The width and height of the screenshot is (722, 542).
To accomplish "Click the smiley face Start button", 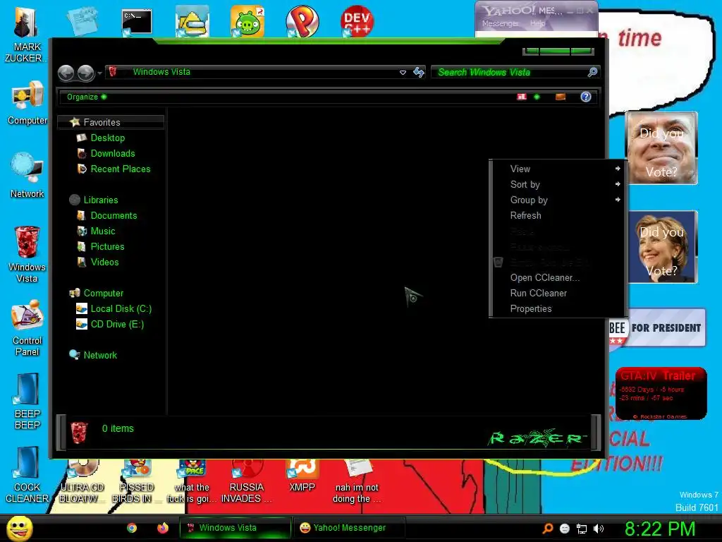I will coord(19,528).
